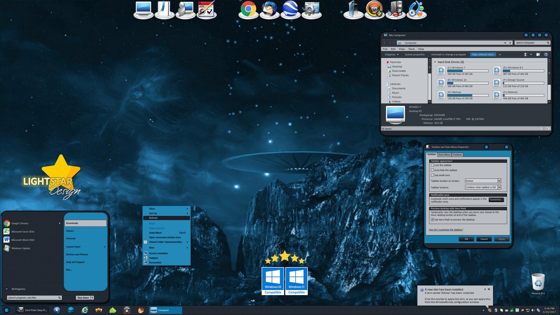Viewport: 560px width, 315px height.
Task: Click Map network drive button
Action: point(483,55)
